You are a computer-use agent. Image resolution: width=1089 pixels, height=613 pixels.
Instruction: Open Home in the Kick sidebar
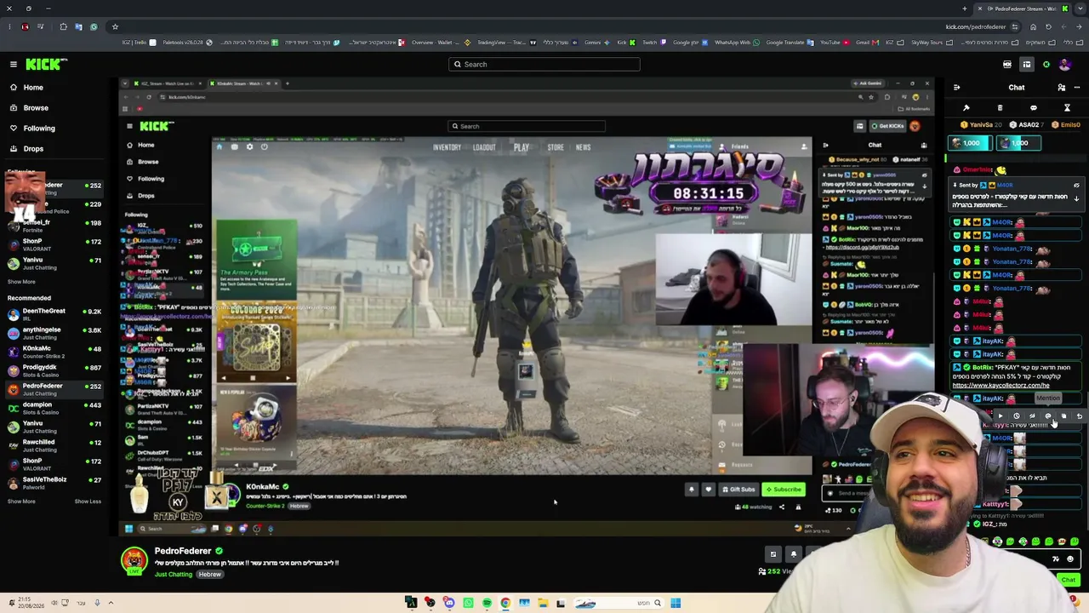click(x=33, y=88)
